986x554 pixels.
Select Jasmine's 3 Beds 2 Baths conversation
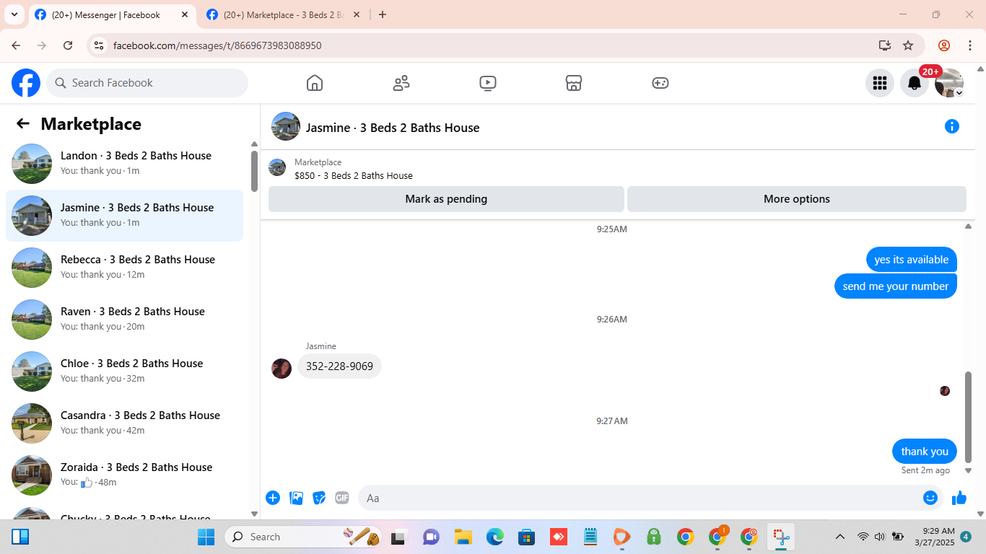[x=124, y=216]
